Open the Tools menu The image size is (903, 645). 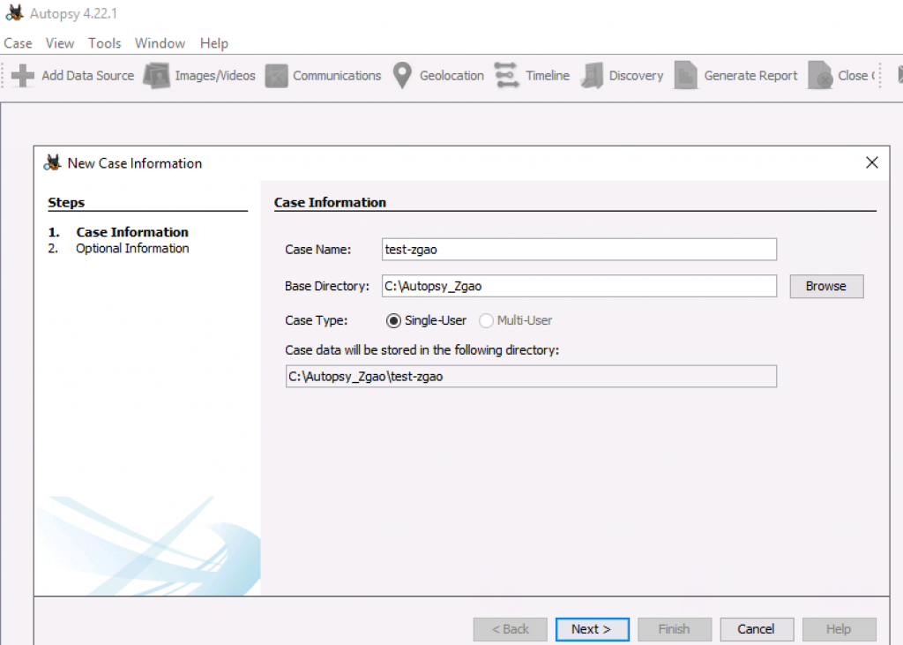(105, 43)
